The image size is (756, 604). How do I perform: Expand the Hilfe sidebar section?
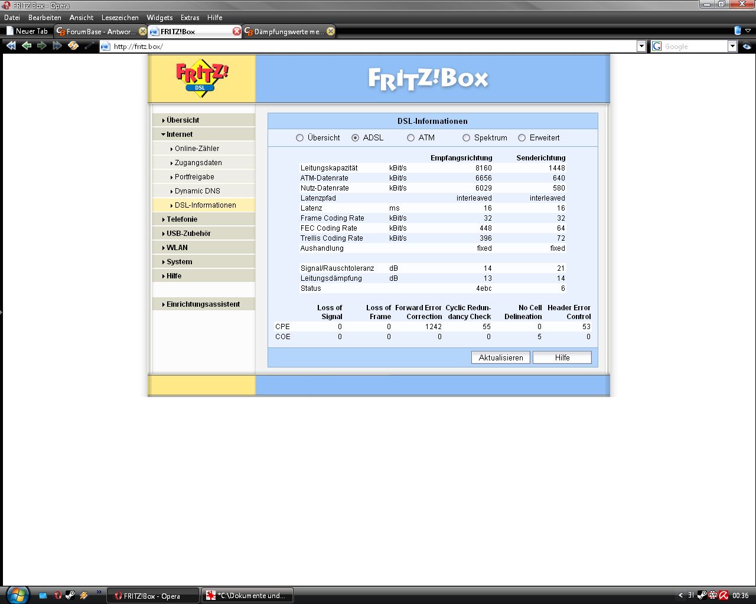coord(204,275)
